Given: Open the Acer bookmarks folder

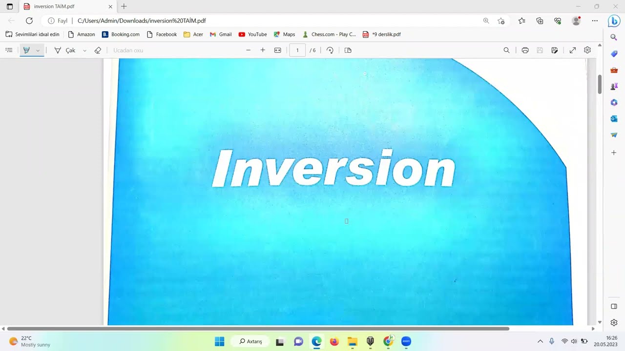Looking at the screenshot, I should [193, 34].
